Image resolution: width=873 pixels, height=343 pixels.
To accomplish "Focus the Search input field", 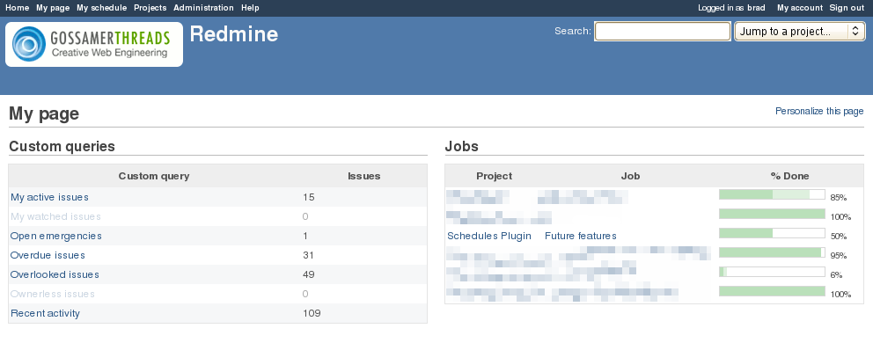I will (x=663, y=31).
